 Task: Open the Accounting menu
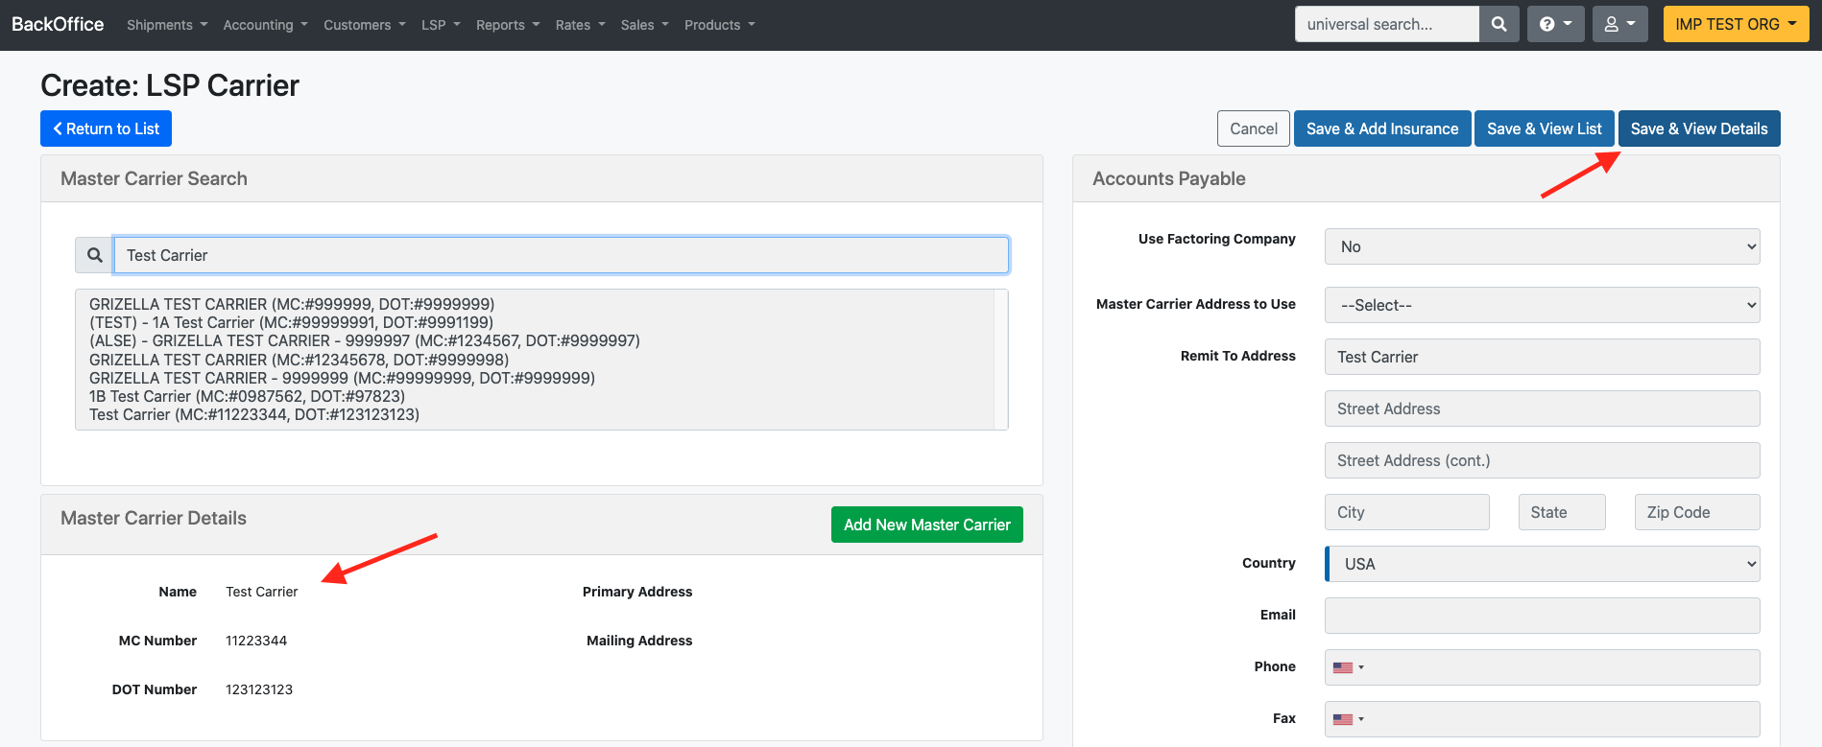265,25
